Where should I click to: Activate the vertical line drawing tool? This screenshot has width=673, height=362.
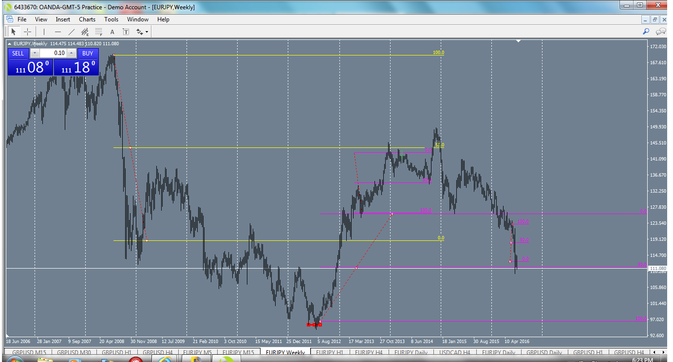coord(44,32)
